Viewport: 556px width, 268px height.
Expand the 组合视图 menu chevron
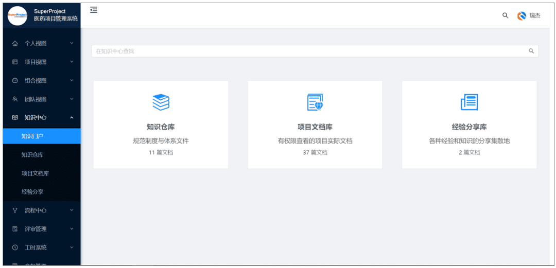tap(72, 80)
